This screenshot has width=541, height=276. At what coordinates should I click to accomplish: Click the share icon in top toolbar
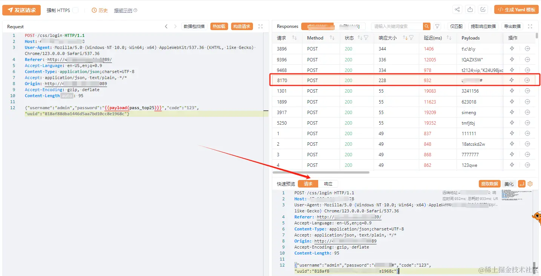(457, 10)
